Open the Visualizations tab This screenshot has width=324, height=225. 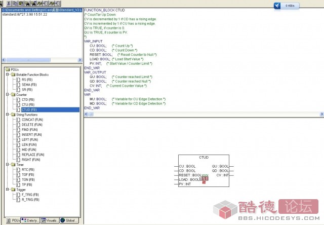click(50, 220)
